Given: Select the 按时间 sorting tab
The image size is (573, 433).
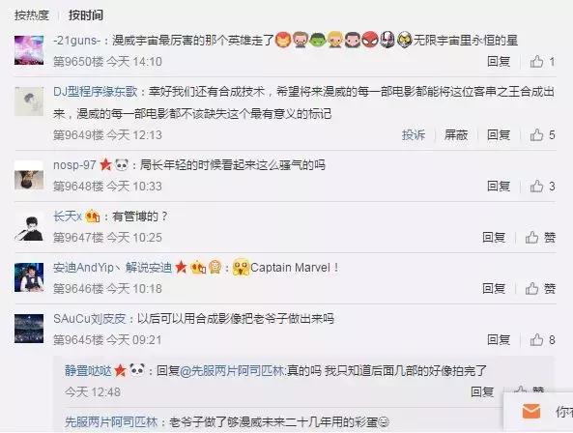Looking at the screenshot, I should point(85,15).
